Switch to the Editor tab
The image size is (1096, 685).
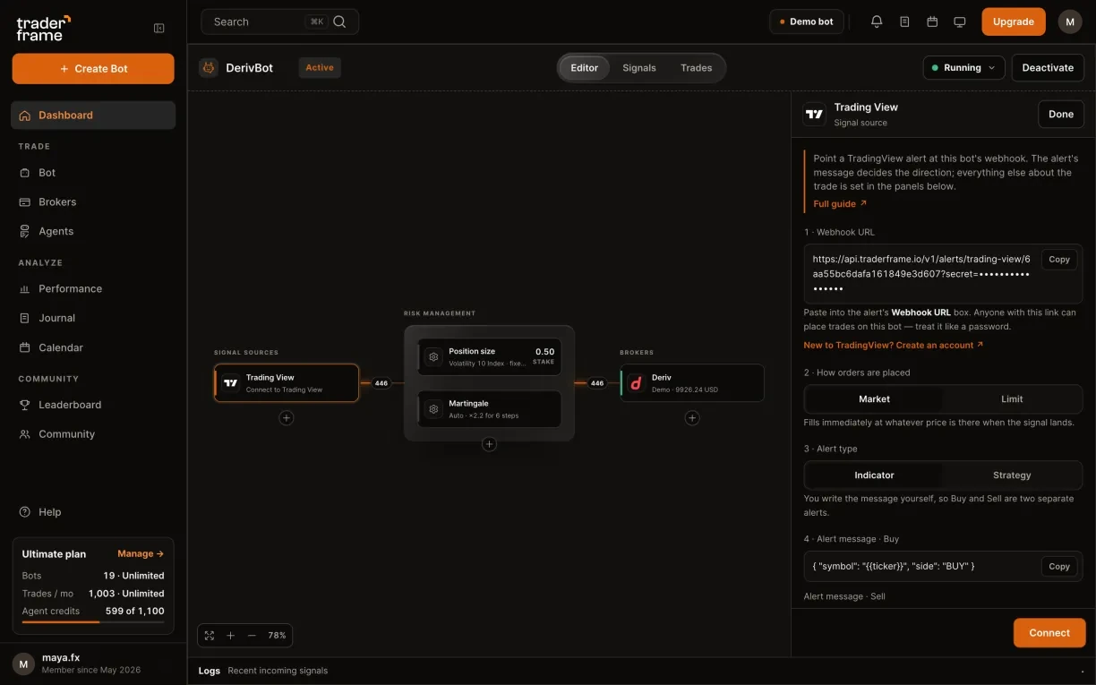(x=585, y=68)
